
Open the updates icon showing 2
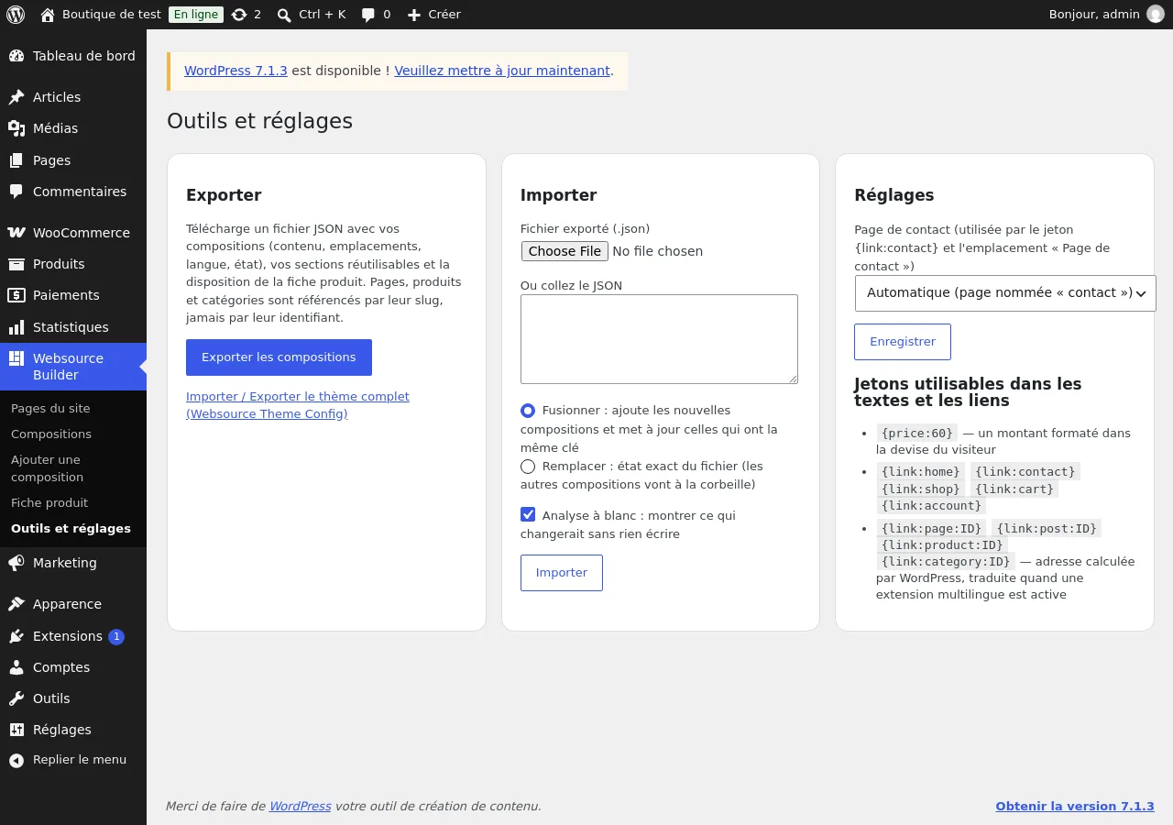click(x=239, y=15)
